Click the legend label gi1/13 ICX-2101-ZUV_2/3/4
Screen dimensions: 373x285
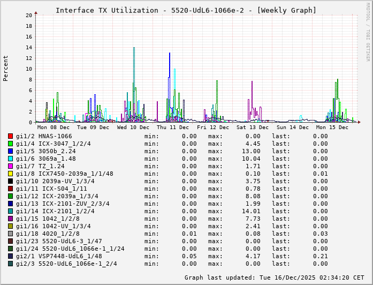point(63,204)
